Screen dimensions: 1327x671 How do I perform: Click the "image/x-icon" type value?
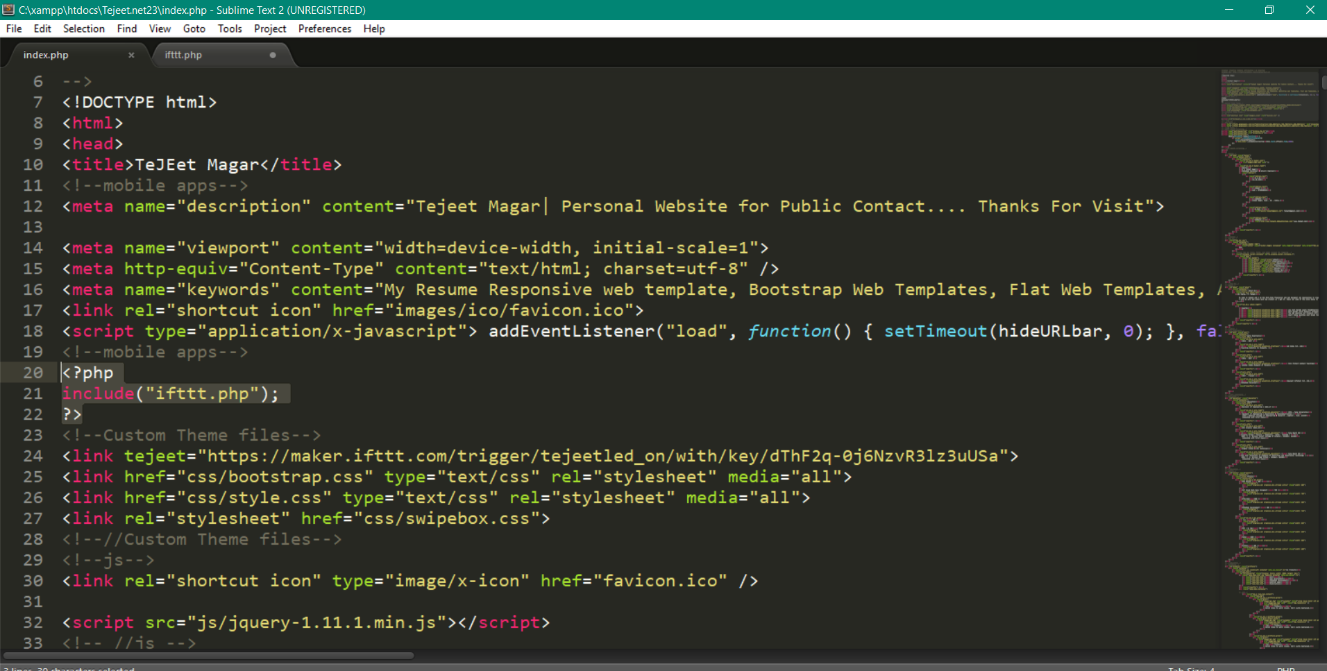457,581
